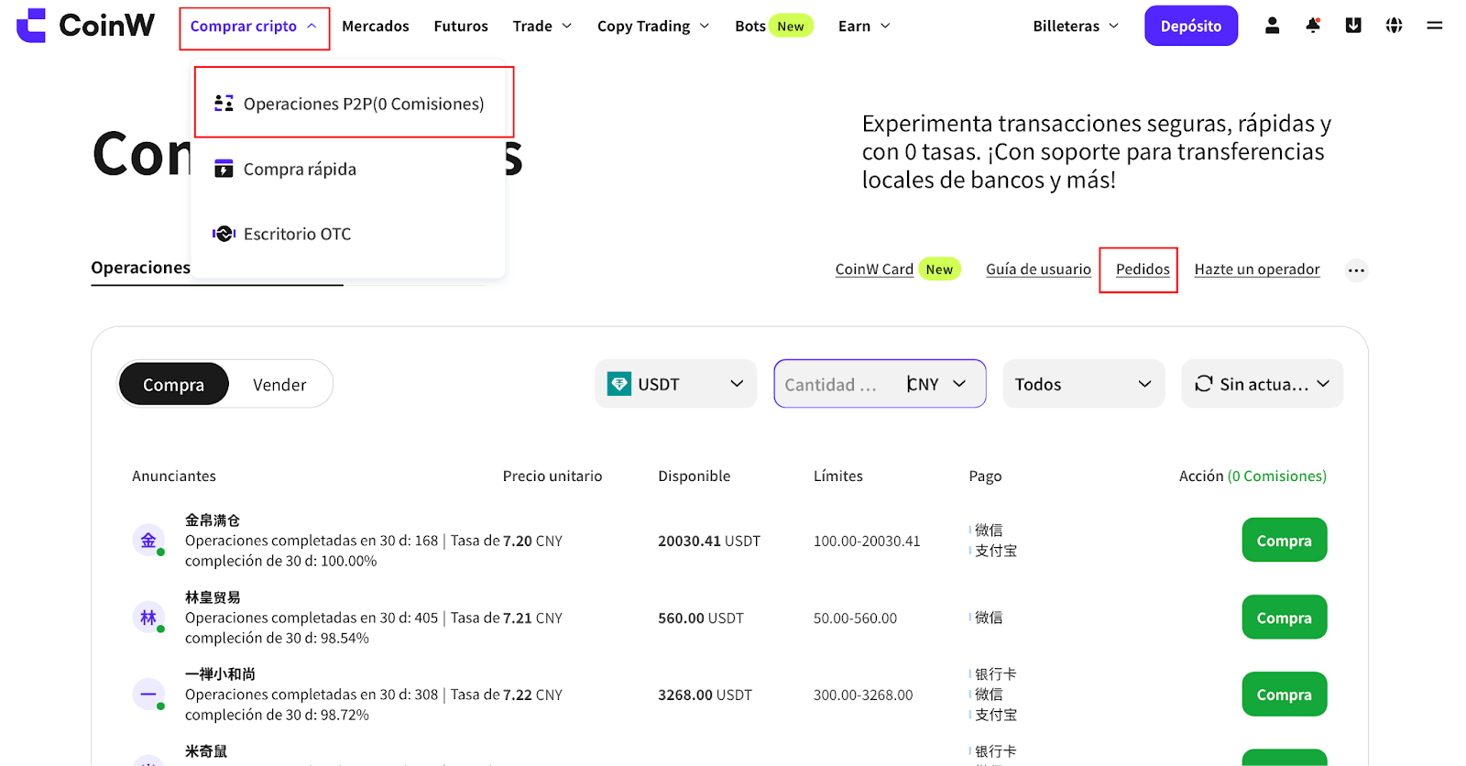Screen dimensions: 1466x766
Task: Open the Sin actua... refresh dropdown
Action: tap(1262, 384)
